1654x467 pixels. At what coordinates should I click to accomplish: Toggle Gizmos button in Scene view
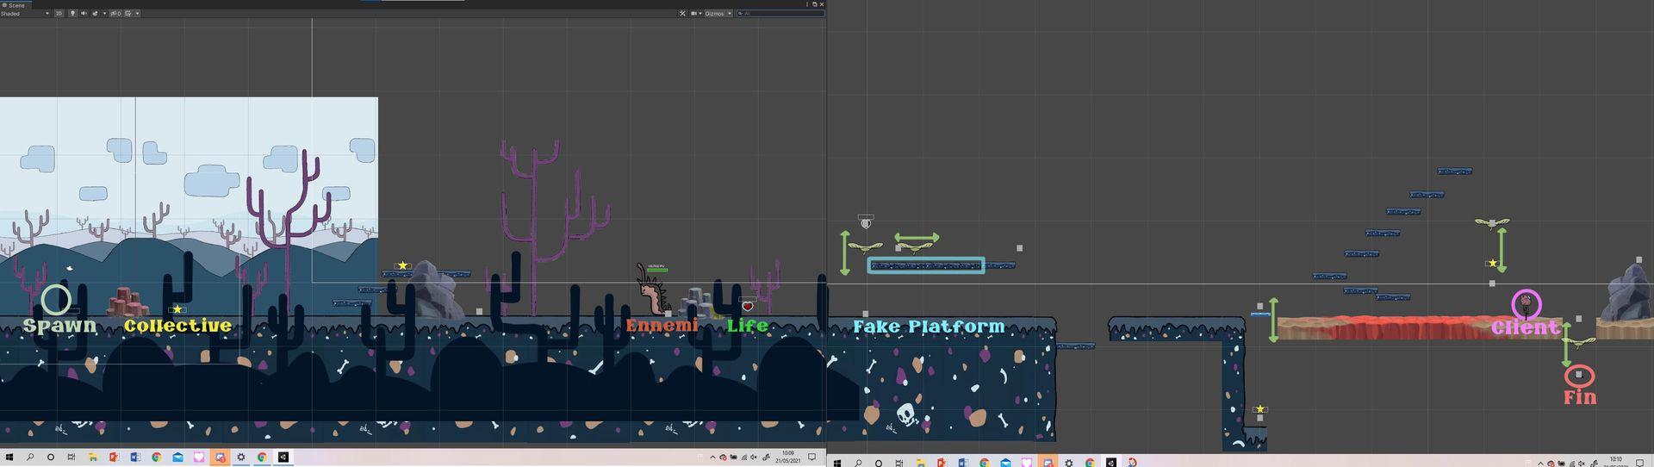click(715, 14)
